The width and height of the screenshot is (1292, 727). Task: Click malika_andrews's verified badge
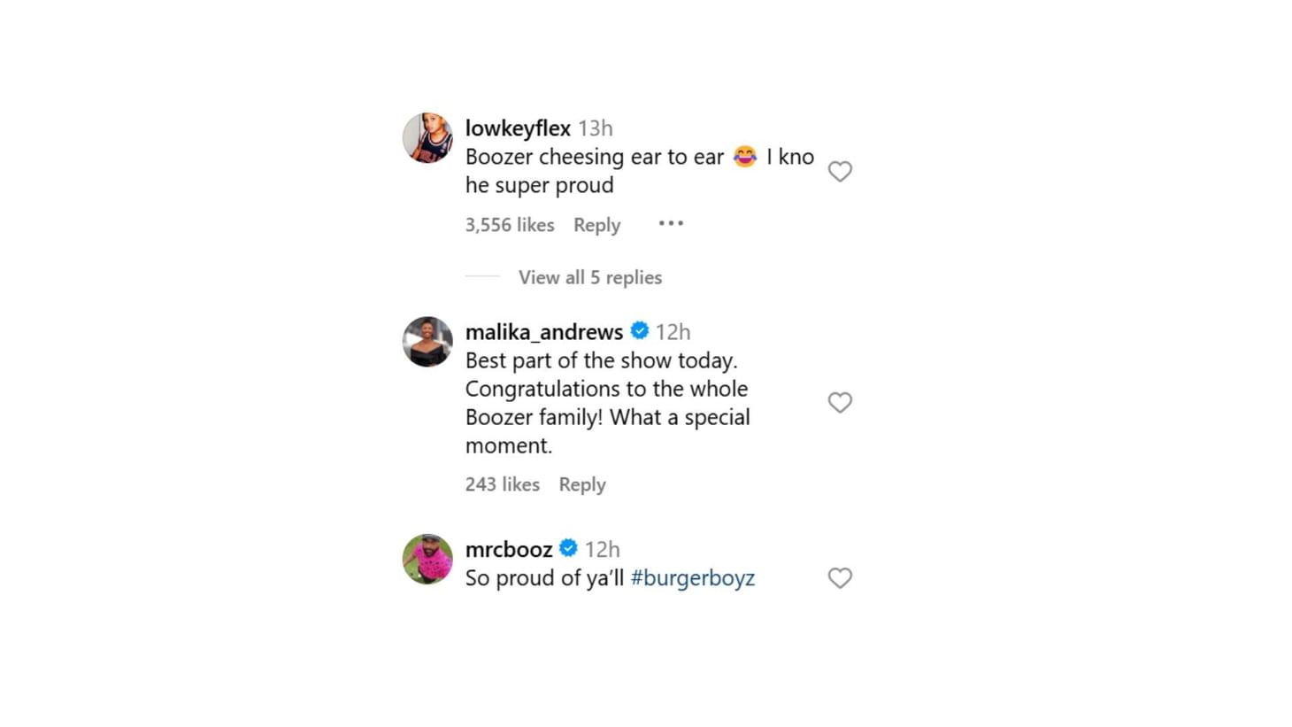[x=639, y=331]
